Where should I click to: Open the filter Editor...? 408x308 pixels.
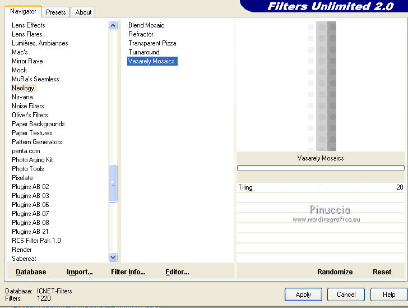177,272
